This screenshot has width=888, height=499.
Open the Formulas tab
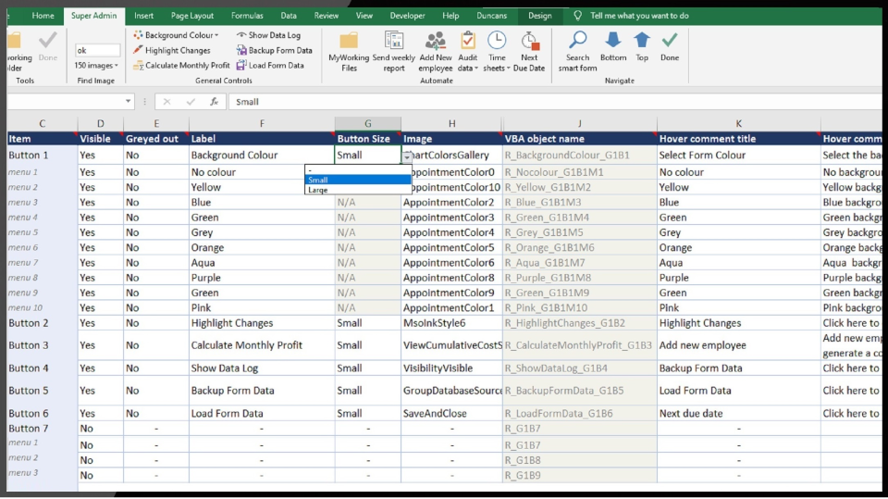(247, 16)
